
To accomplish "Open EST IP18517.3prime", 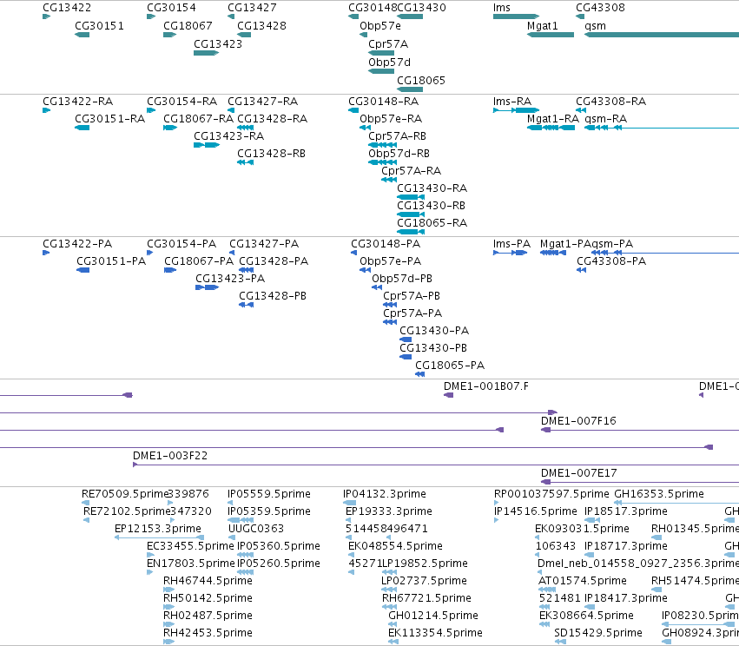I will click(x=626, y=511).
